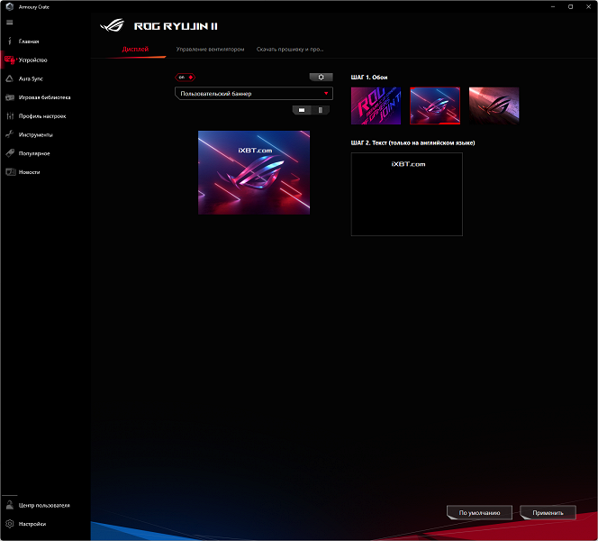The height and width of the screenshot is (541, 598).
Task: Open the hamburger menu in the sidebar
Action: (x=10, y=23)
